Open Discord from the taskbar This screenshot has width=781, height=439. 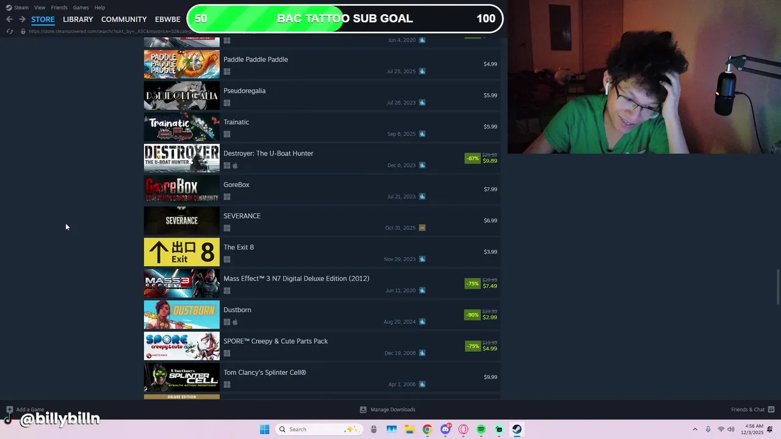(445, 429)
